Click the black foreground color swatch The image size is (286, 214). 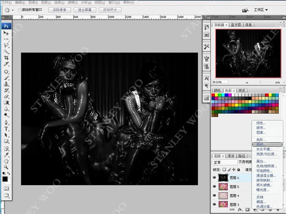[5, 179]
